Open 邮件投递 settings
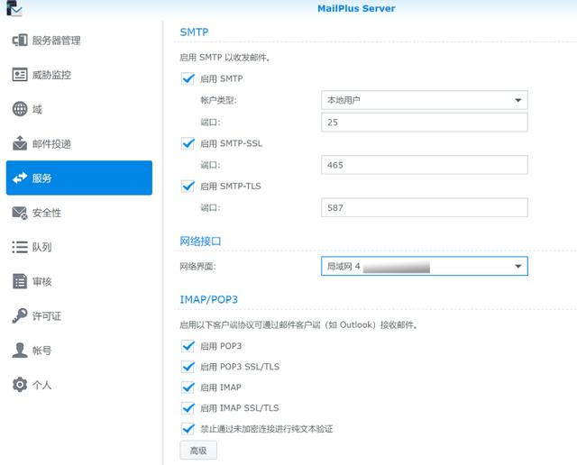Image resolution: width=577 pixels, height=465 pixels. [x=79, y=143]
